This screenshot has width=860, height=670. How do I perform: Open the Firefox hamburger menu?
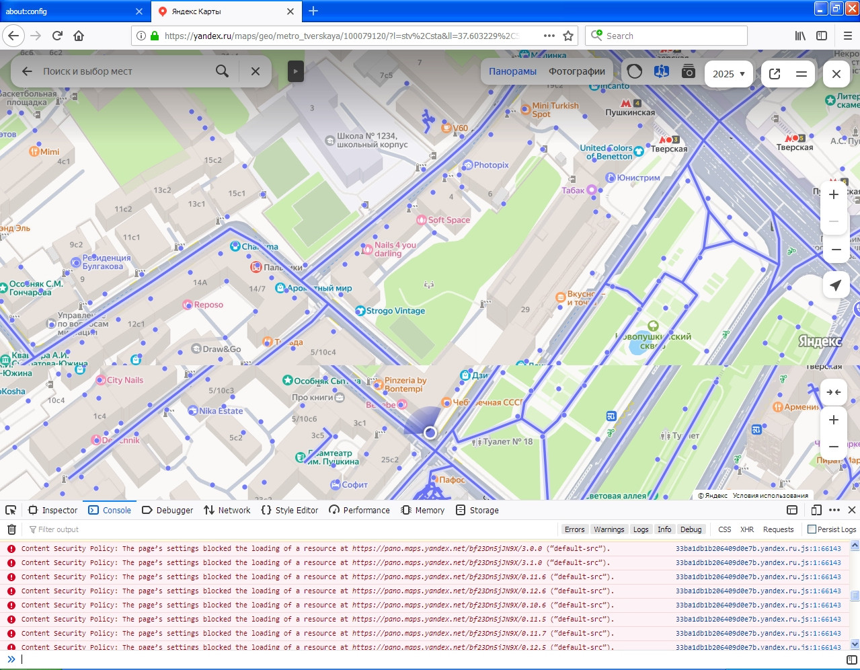pos(847,36)
